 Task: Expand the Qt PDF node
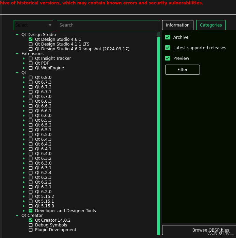[x=24, y=63]
